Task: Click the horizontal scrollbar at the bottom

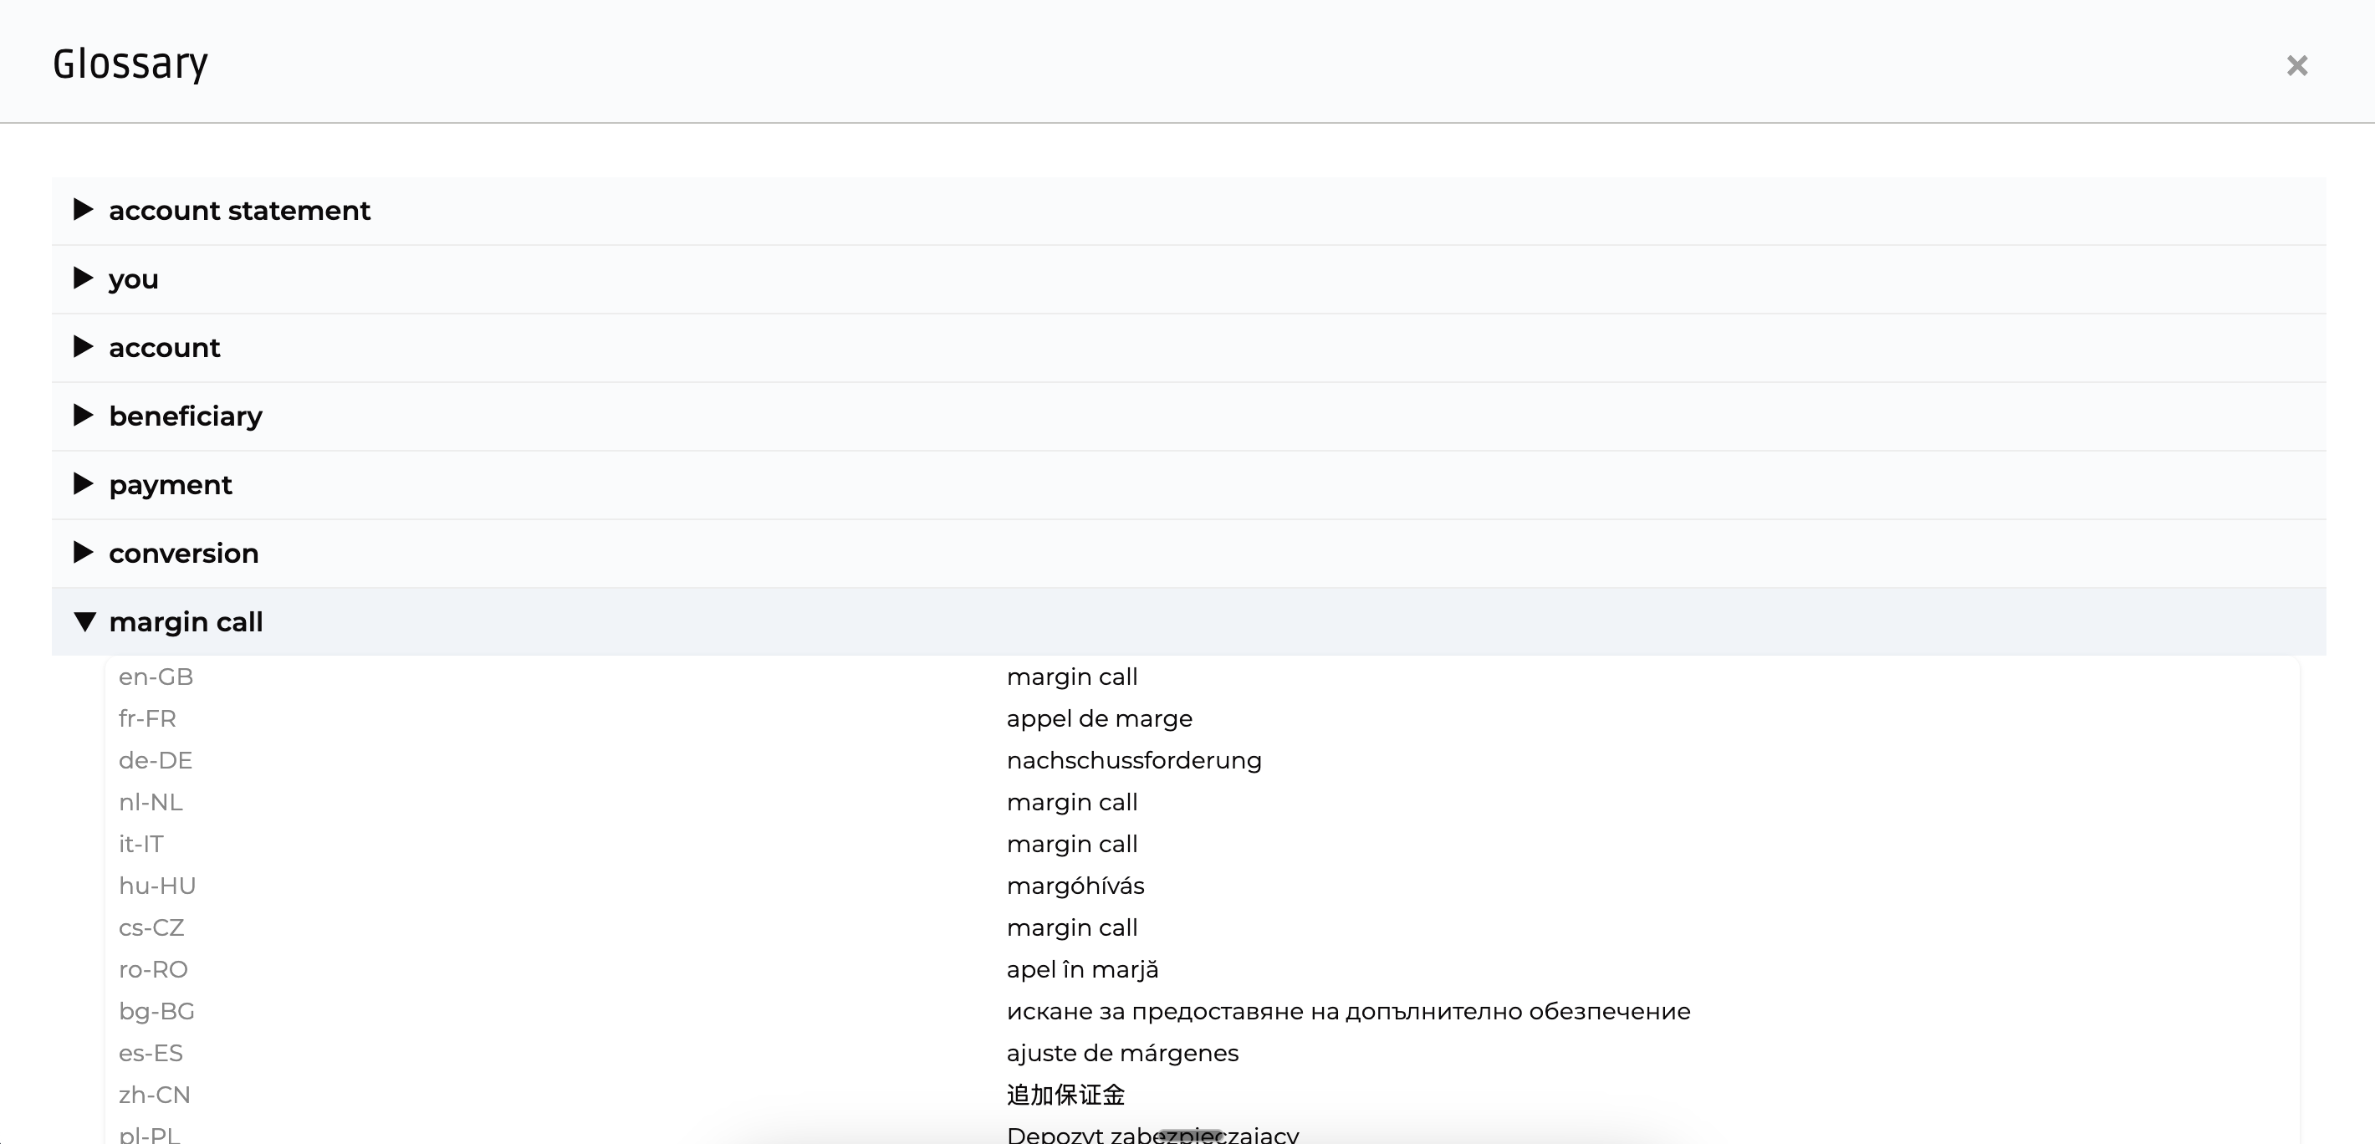Action: coord(1187,1136)
